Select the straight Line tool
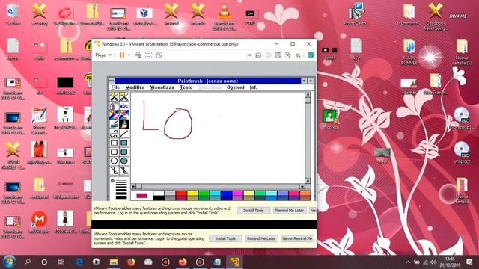The height and width of the screenshot is (269, 479). click(x=123, y=133)
